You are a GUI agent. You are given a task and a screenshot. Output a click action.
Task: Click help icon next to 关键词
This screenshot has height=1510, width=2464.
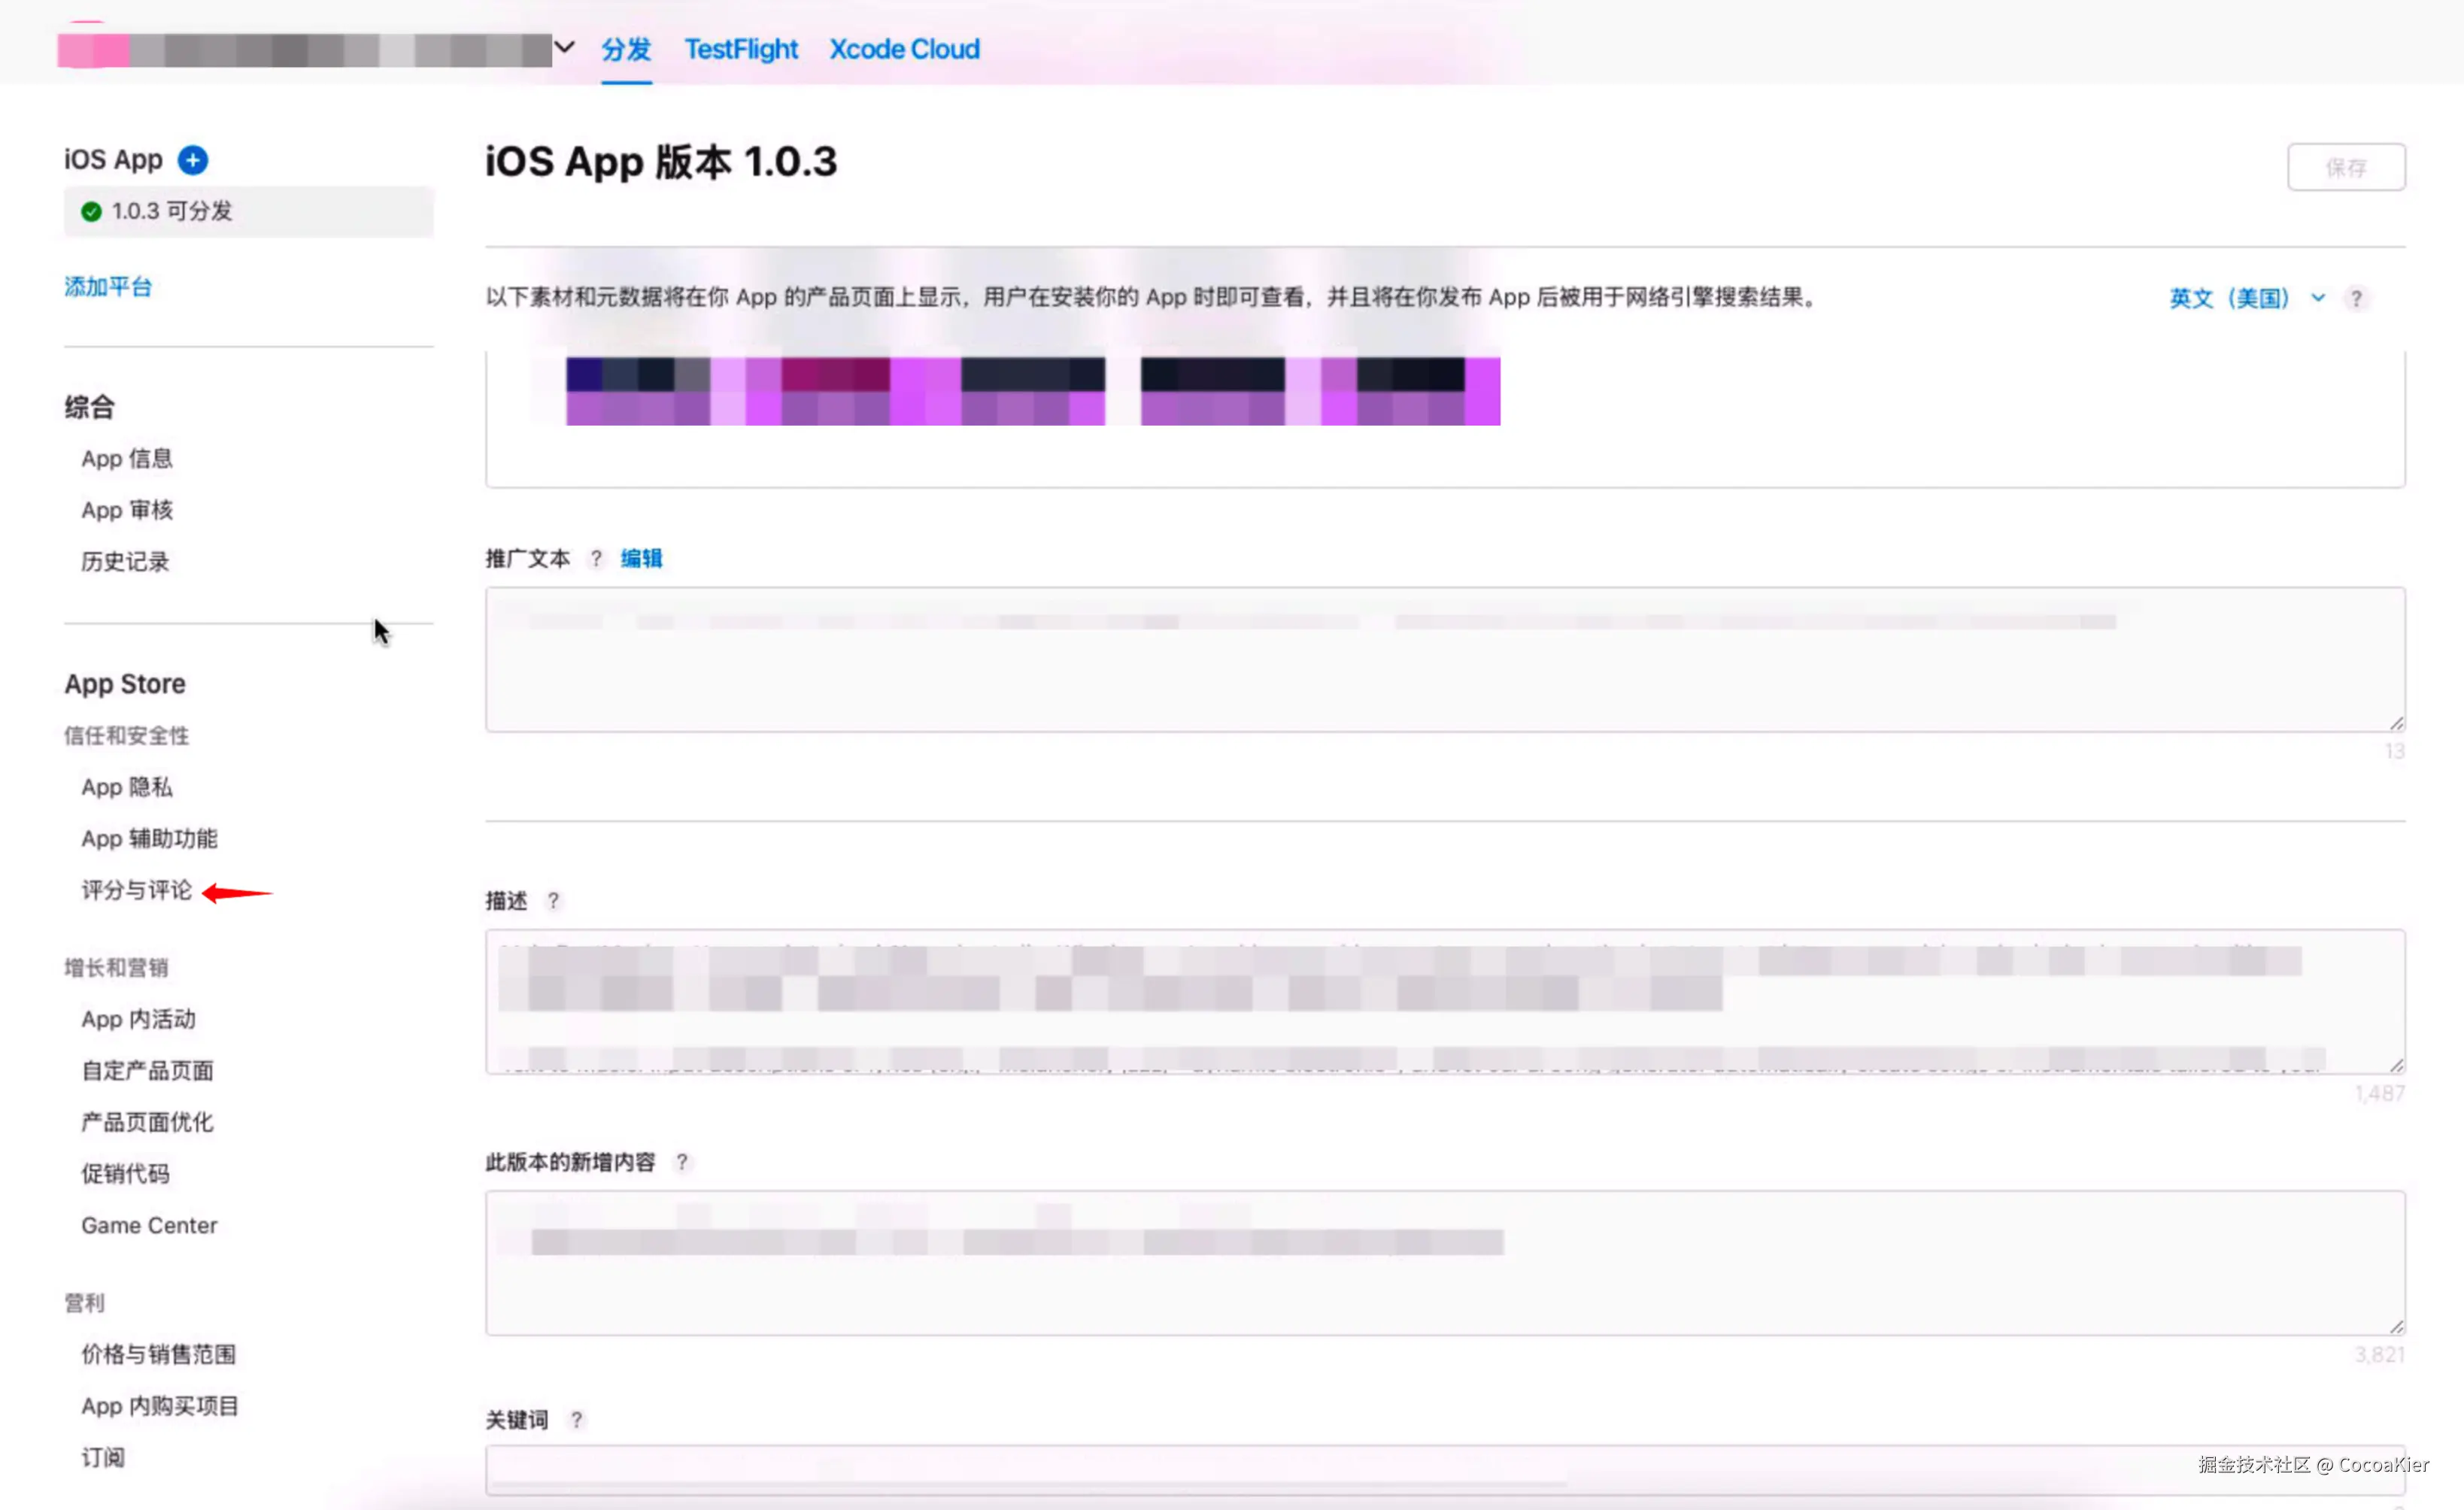576,1420
